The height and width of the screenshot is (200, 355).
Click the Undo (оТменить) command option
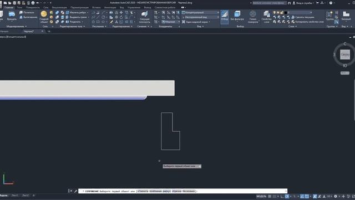(143, 191)
